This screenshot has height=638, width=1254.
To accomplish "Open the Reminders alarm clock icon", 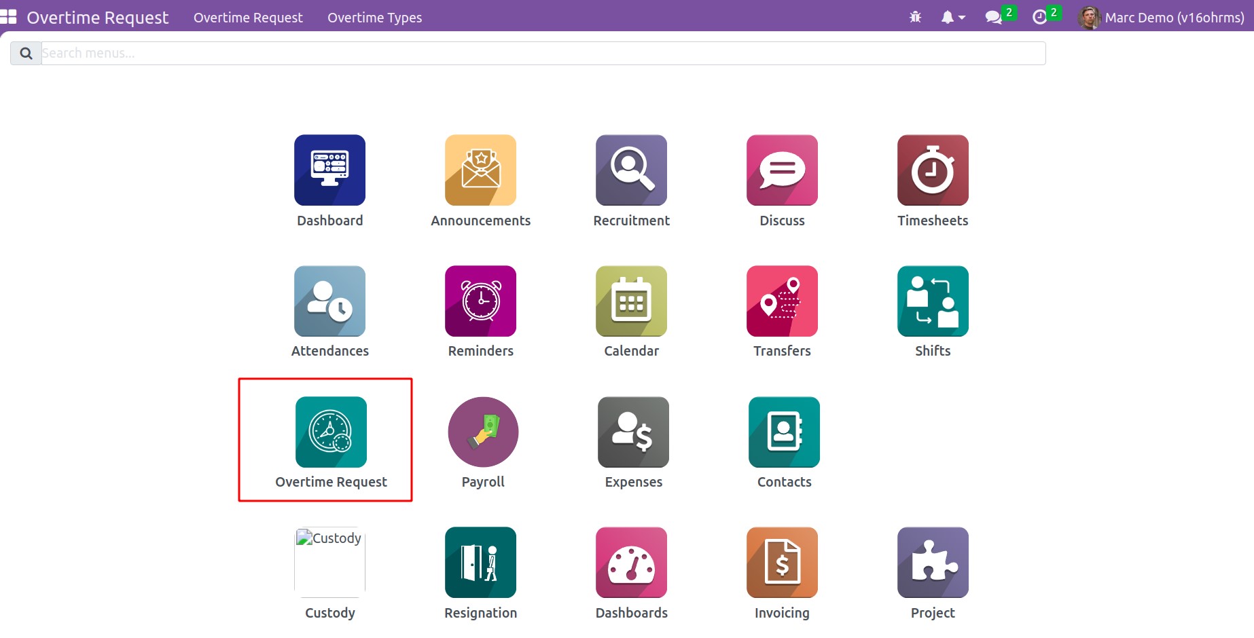I will click(x=480, y=301).
